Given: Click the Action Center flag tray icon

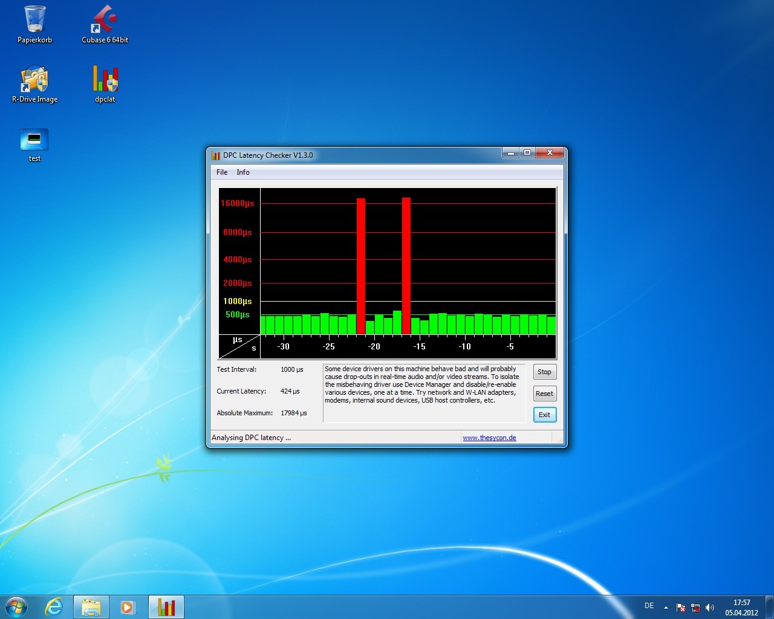Looking at the screenshot, I should pos(681,608).
